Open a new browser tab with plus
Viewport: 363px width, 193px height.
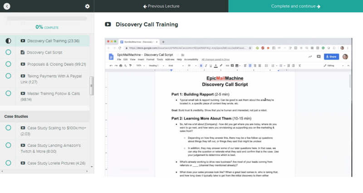pos(163,42)
